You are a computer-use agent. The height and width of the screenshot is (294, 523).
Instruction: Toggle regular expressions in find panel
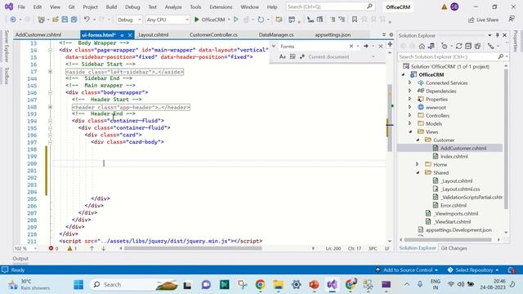tap(302, 56)
